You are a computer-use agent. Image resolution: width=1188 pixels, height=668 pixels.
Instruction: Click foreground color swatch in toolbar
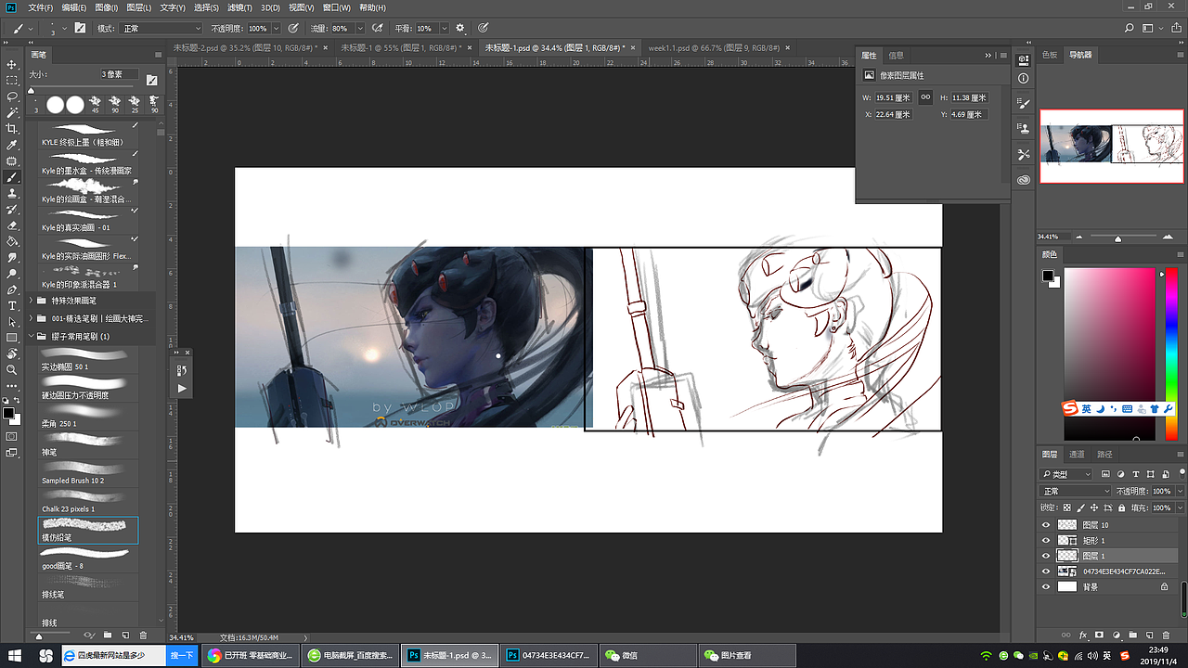7,412
